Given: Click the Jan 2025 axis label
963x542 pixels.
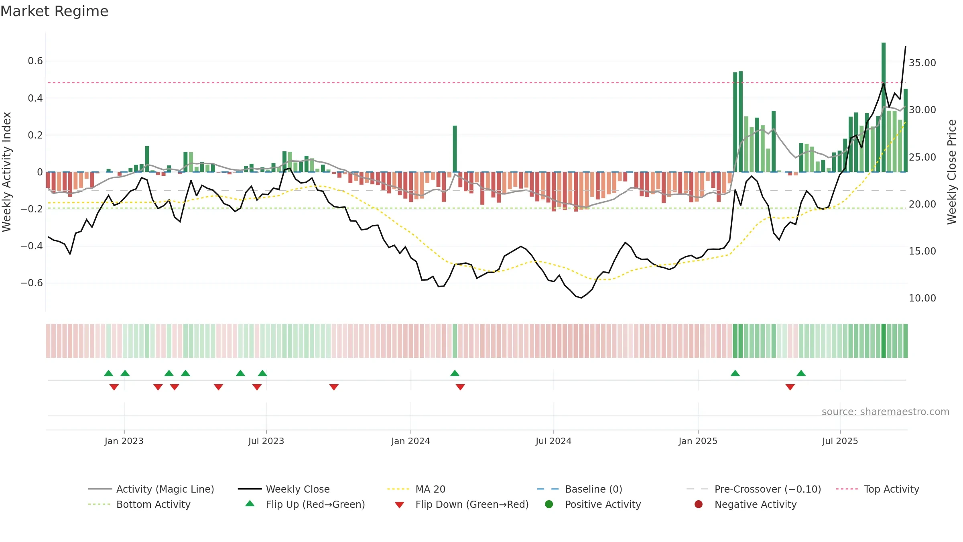Looking at the screenshot, I should click(698, 441).
